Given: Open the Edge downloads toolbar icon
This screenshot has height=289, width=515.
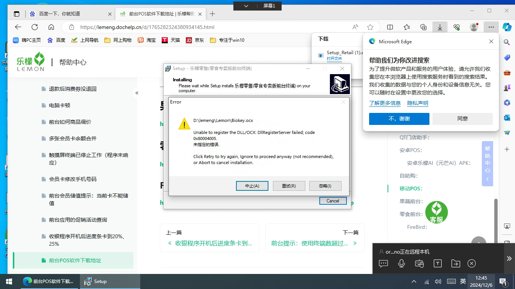Looking at the screenshot, I should tap(440, 27).
